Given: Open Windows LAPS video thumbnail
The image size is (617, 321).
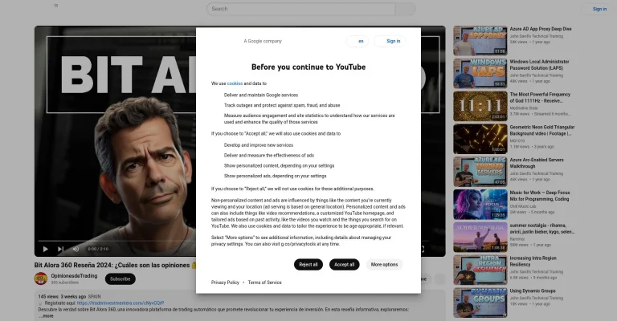Looking at the screenshot, I should pos(480,74).
